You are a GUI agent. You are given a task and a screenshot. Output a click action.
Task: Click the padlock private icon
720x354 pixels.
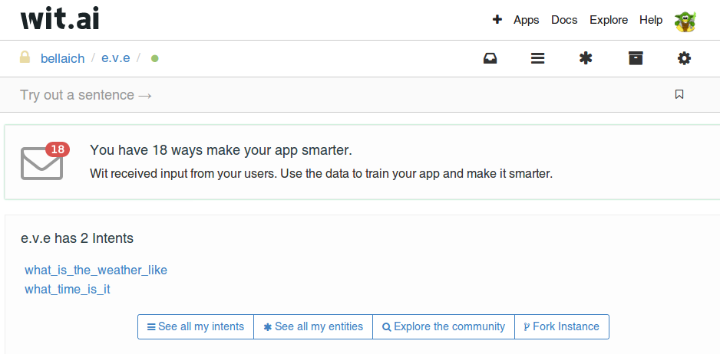point(25,57)
